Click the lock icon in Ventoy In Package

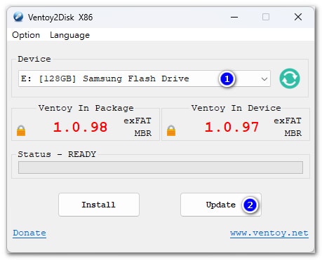pos(21,130)
